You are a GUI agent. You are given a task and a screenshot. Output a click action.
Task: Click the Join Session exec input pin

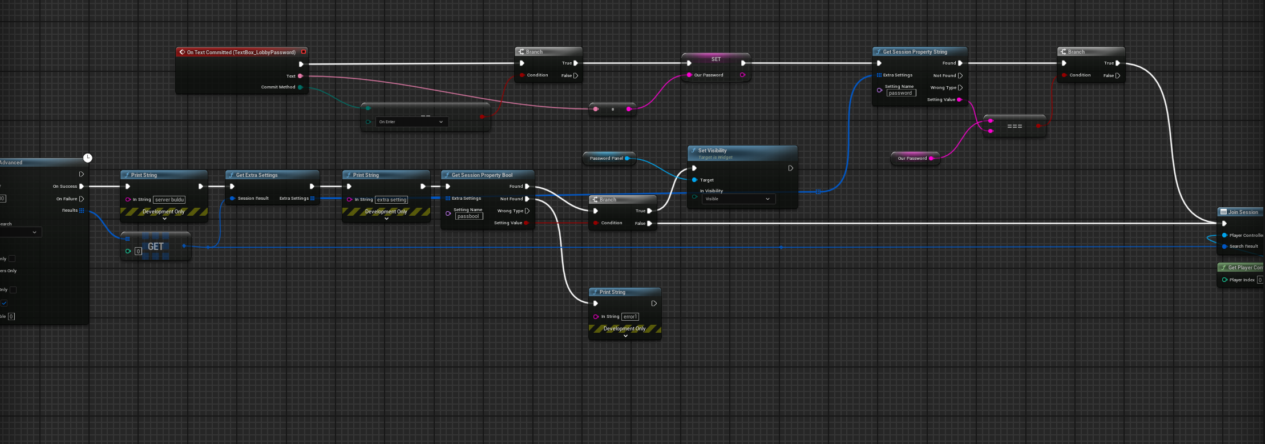tap(1224, 224)
